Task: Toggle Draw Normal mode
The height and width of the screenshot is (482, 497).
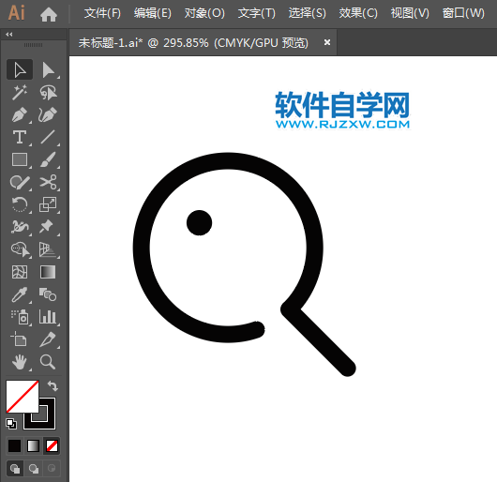Action: tap(15, 468)
